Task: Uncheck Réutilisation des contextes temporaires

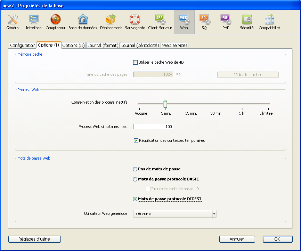Action: pos(136,141)
